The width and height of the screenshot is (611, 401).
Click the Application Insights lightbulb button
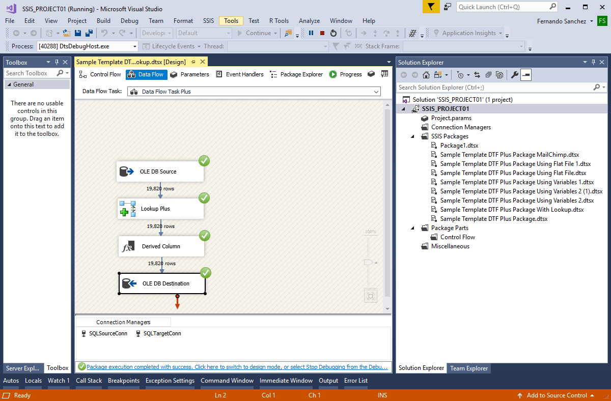[468, 33]
